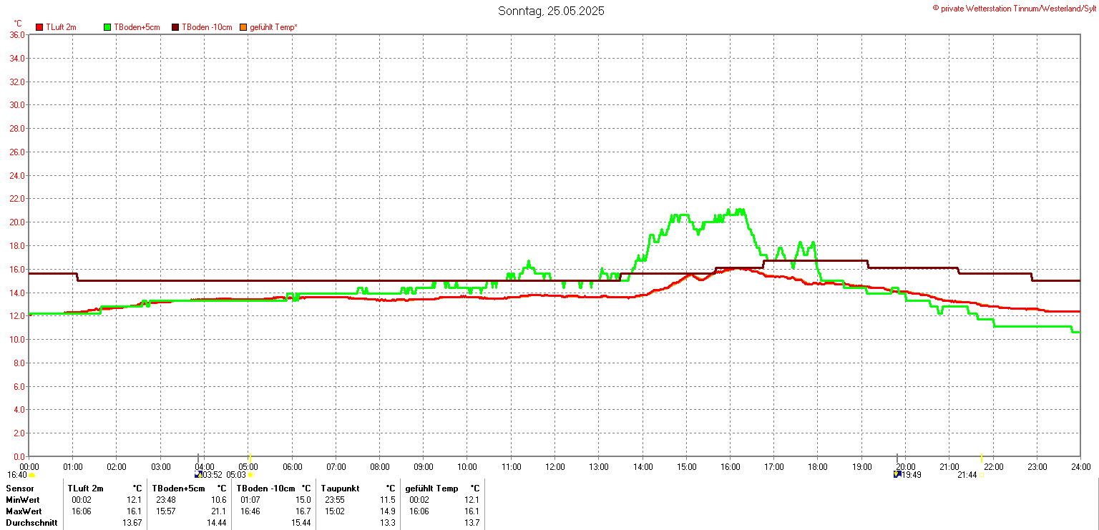1099x530 pixels.
Task: Click the TBoden+5cm max value 21.1
Action: [x=218, y=511]
